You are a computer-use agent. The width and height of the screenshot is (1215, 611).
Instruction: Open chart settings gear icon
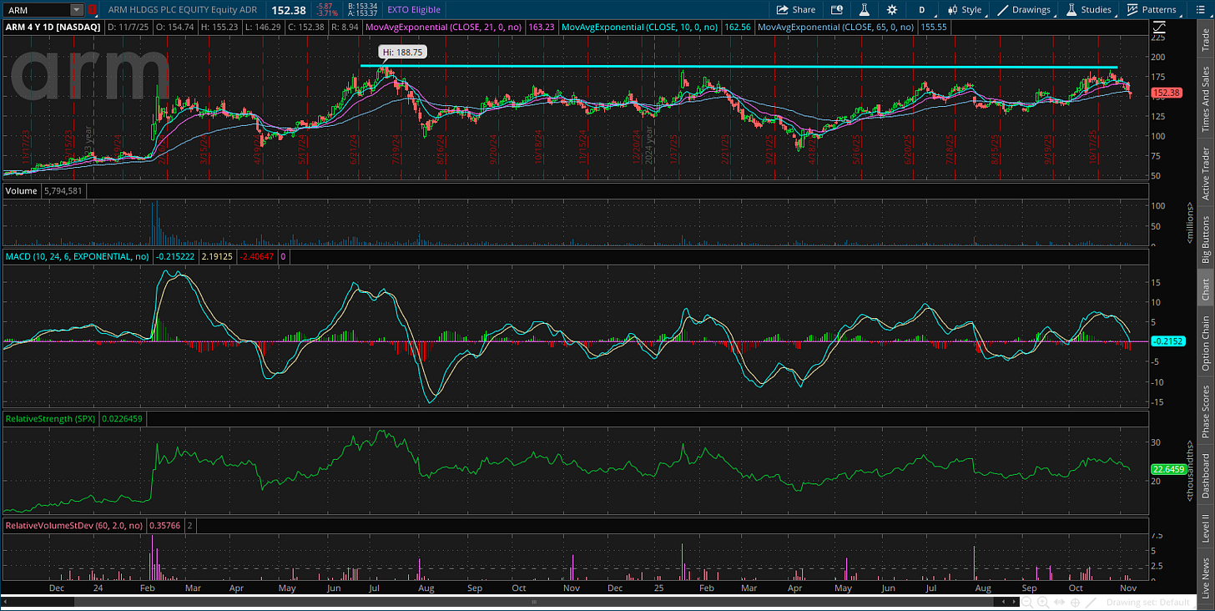[x=892, y=10]
